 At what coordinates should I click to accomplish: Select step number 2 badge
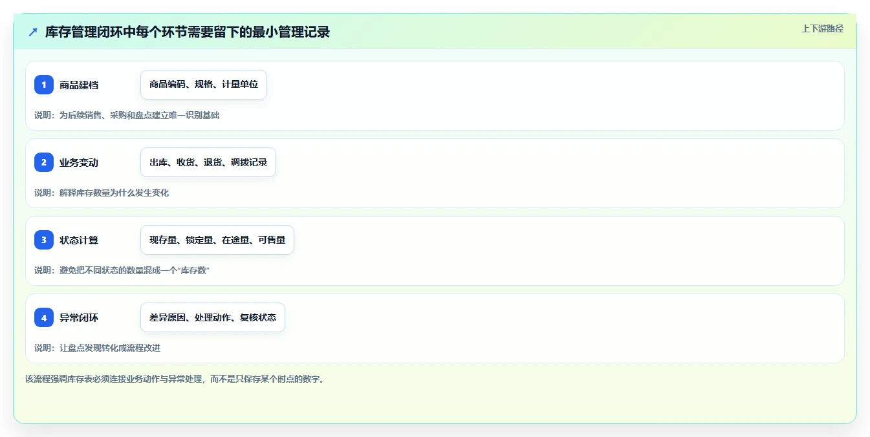[44, 162]
